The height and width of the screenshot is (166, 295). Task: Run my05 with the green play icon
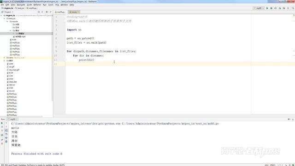pyautogui.click(x=267, y=8)
